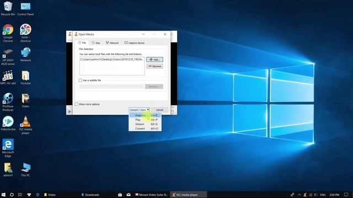
Task: Click the VLC media player taskbar button
Action: (188, 195)
